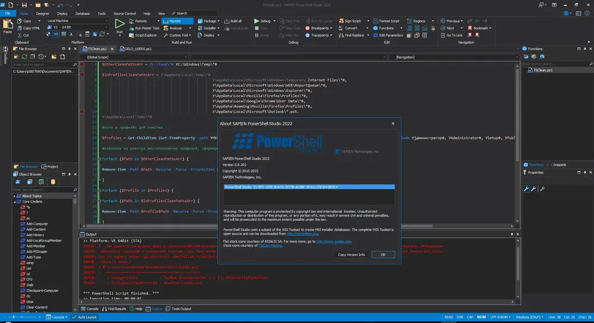Viewport: 594px width, 323px height.
Task: Click the zoom-in plus beside the zoom slider
Action: pos(39,317)
